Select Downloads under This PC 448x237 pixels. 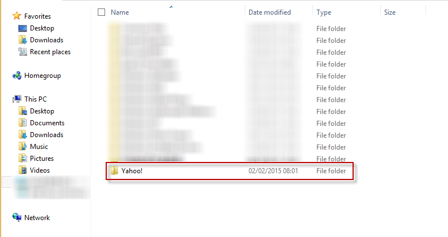[46, 135]
